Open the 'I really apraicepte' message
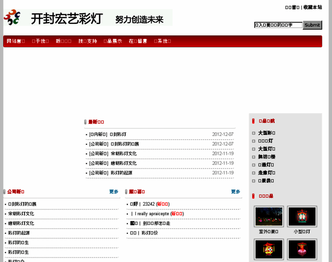This screenshot has width=332, height=262. pos(152,214)
